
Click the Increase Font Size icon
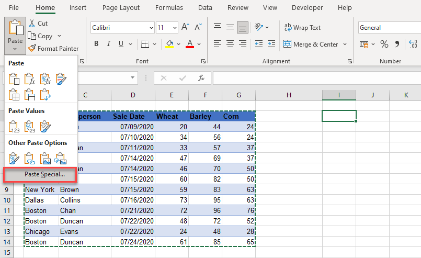tap(185, 27)
